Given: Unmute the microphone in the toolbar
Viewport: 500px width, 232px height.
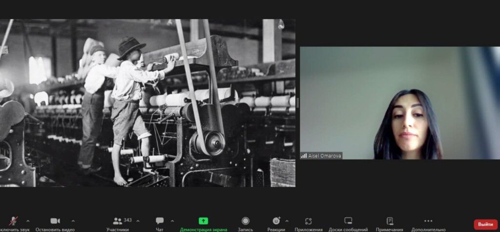Looking at the screenshot, I should (x=12, y=222).
